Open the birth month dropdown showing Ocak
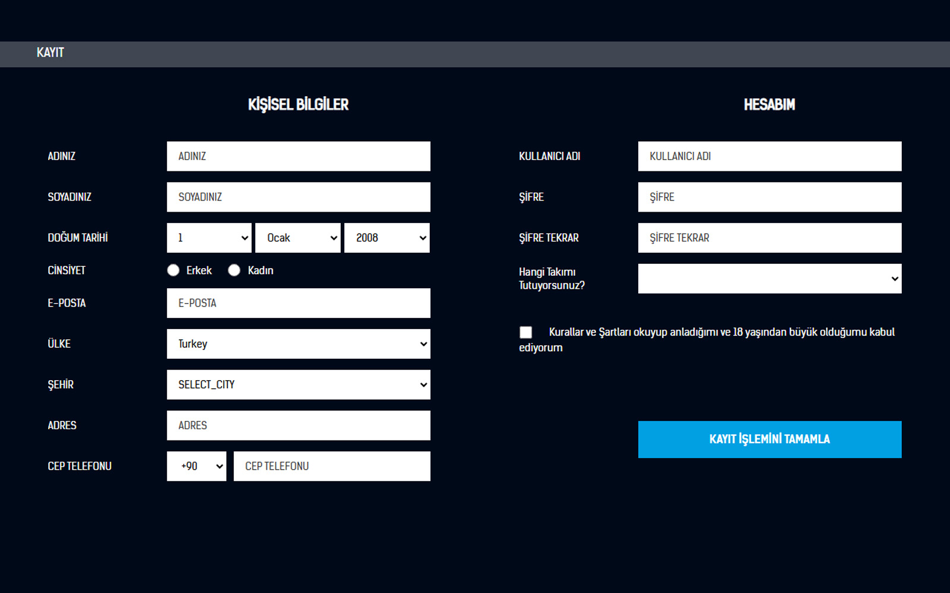Image resolution: width=950 pixels, height=593 pixels. (298, 238)
